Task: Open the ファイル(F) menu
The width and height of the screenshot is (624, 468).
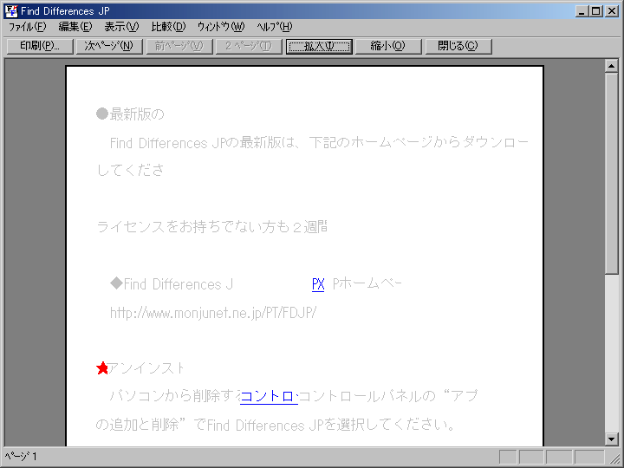Action: [x=28, y=27]
